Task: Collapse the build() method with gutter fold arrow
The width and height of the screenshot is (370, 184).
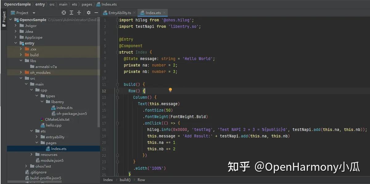Action: (x=117, y=84)
